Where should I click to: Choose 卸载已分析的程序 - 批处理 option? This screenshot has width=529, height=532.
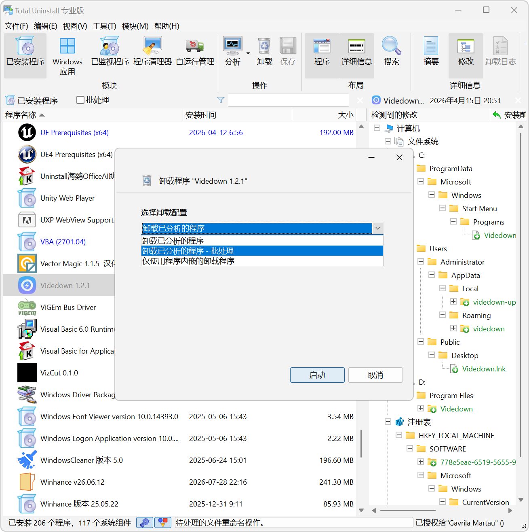[x=262, y=251]
